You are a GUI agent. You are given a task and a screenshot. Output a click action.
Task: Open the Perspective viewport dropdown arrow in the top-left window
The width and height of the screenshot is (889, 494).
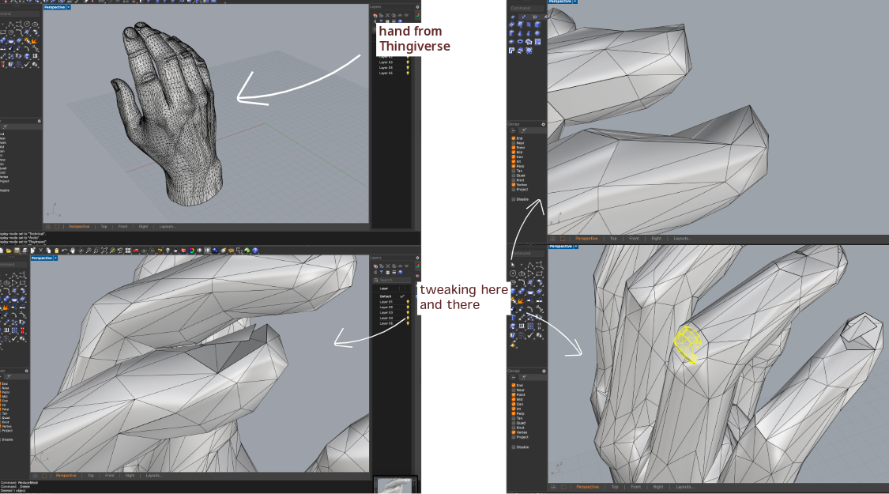point(69,6)
